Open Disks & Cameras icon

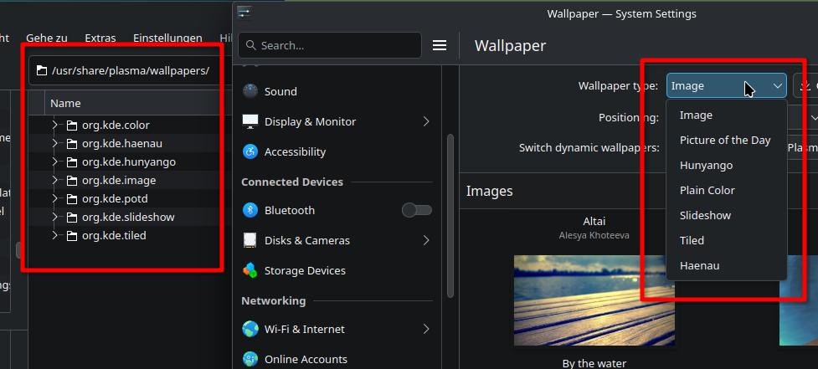(x=250, y=240)
